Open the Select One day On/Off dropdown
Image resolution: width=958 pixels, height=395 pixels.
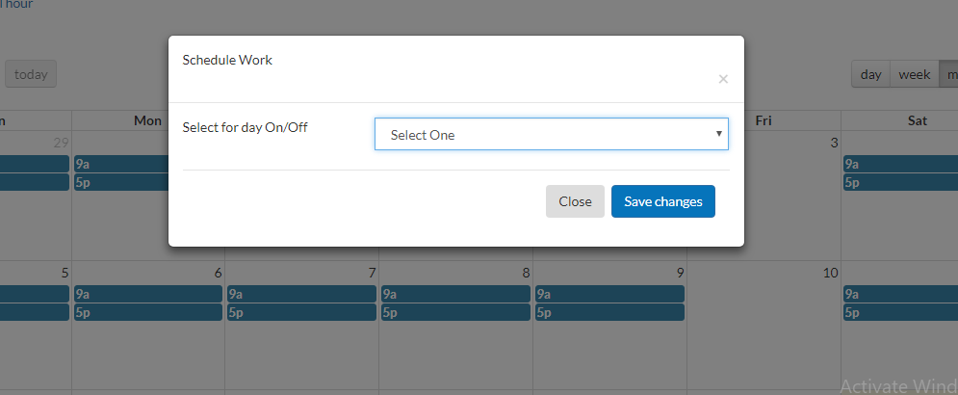pyautogui.click(x=551, y=135)
